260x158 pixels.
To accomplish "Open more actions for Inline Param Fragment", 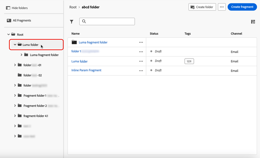I will tap(141, 71).
